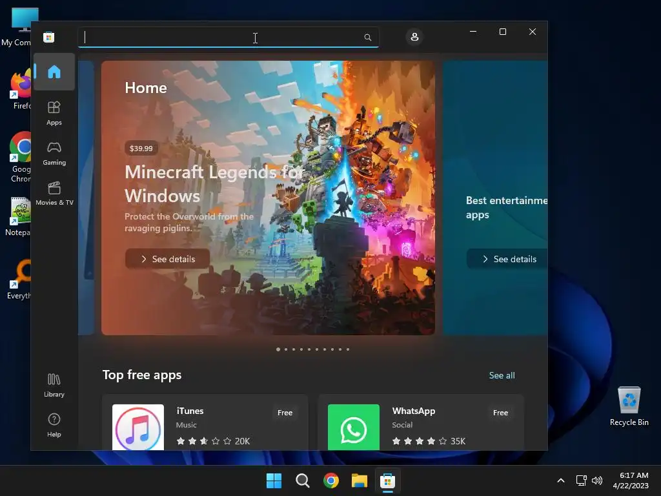Open the Library in sidebar

[x=54, y=385]
